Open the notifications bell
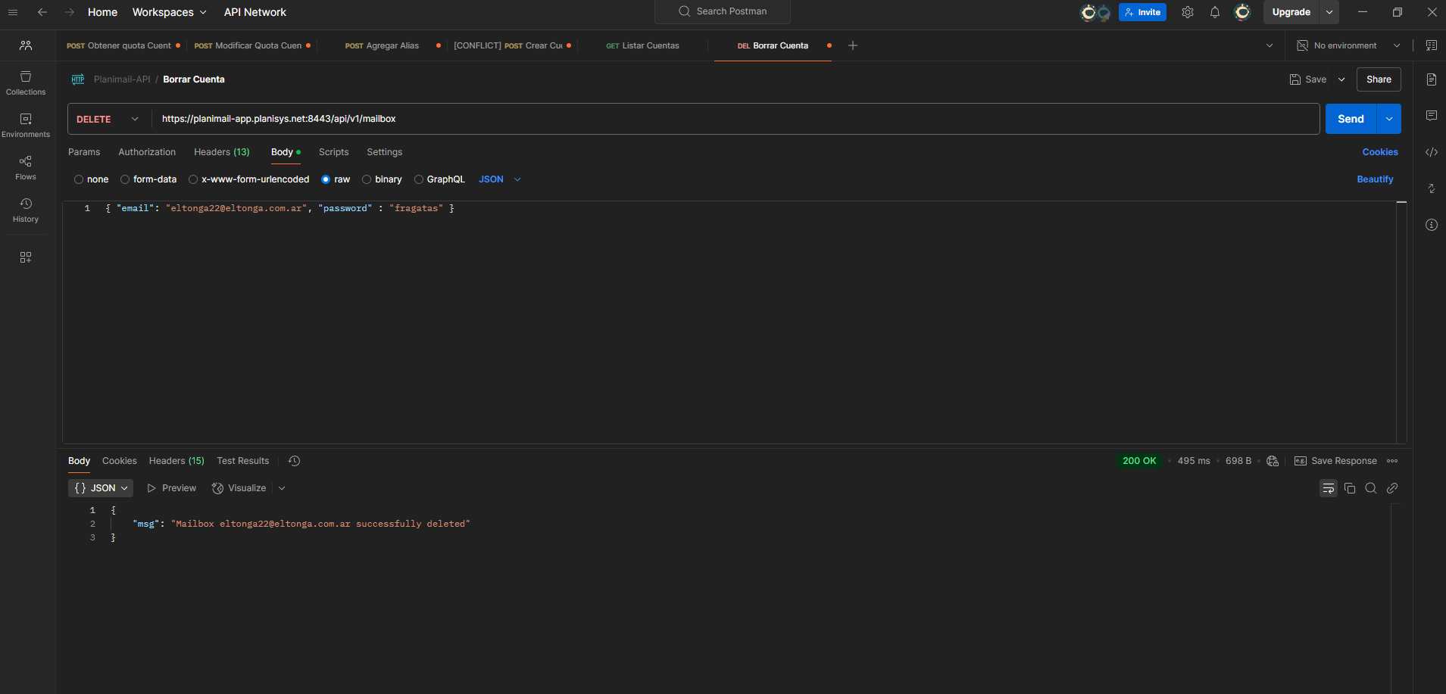 pyautogui.click(x=1215, y=12)
